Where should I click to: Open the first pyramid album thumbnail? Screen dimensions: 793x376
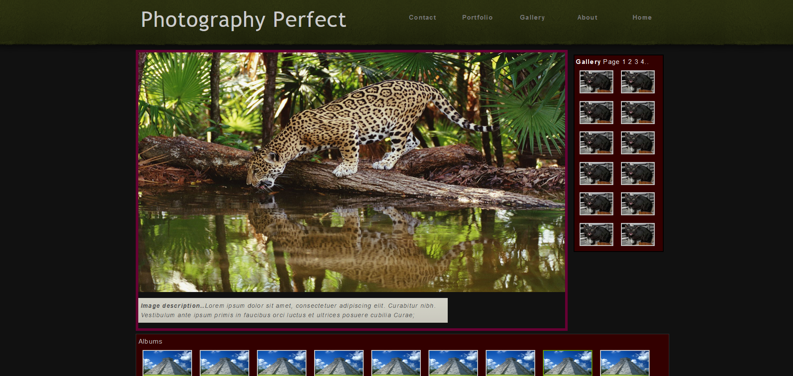coord(167,363)
